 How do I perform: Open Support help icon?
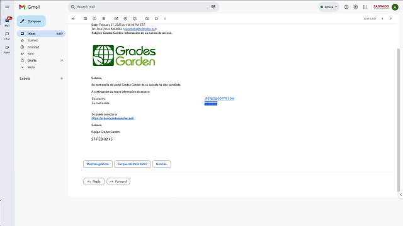(346, 7)
